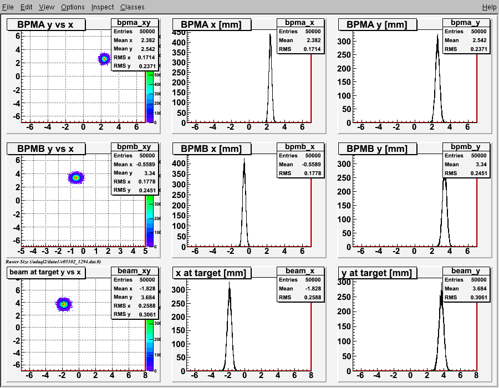
Task: Click 'RMS 0.1714' in bpma_x stats
Action: (300, 49)
